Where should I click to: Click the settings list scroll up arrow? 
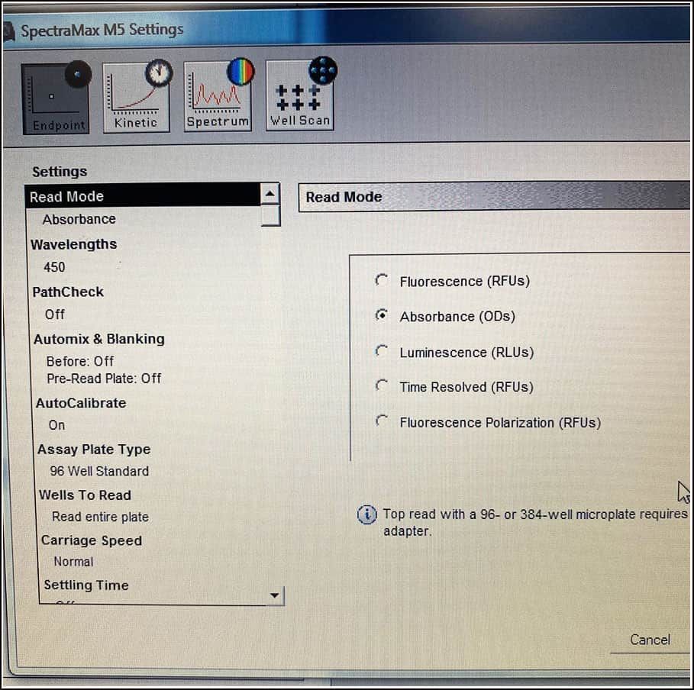tap(270, 193)
